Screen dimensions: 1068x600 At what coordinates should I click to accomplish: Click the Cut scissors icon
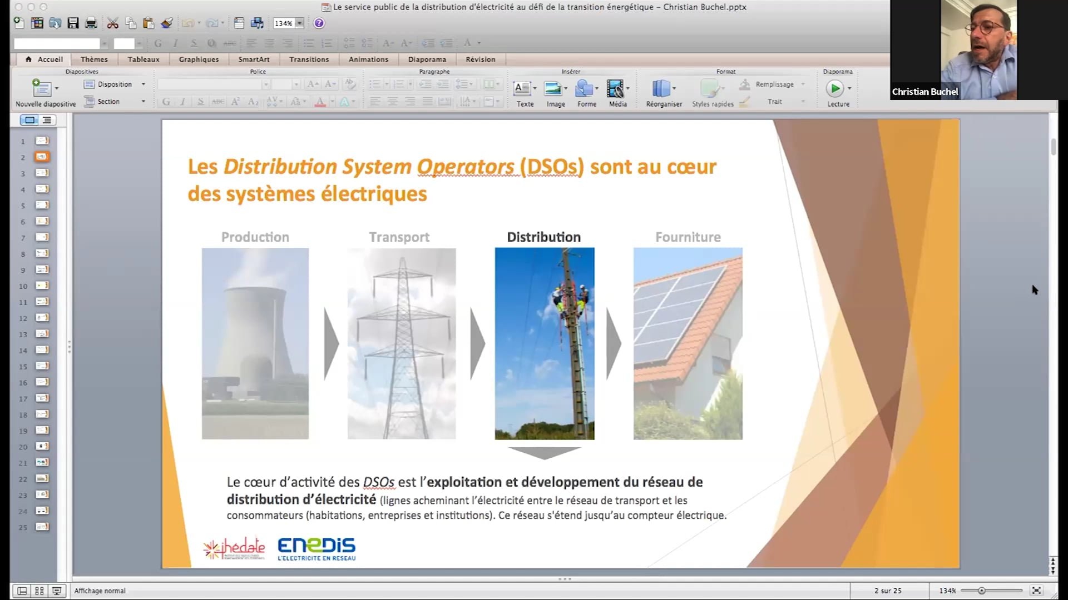(113, 23)
